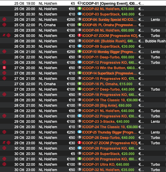
Task: Click the knockout target icon on ICOOP-10 row
Action: click(4, 52)
